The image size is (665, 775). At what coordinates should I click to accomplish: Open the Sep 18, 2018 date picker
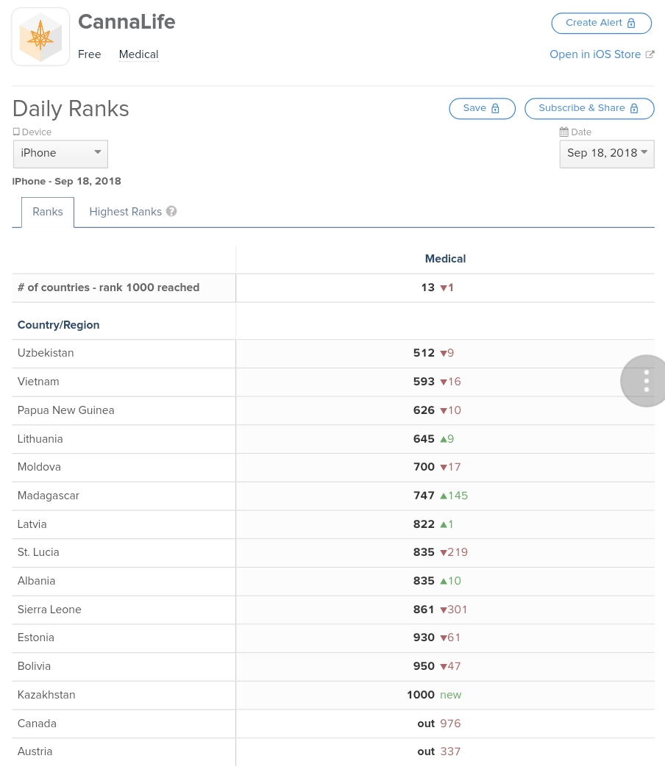[606, 153]
